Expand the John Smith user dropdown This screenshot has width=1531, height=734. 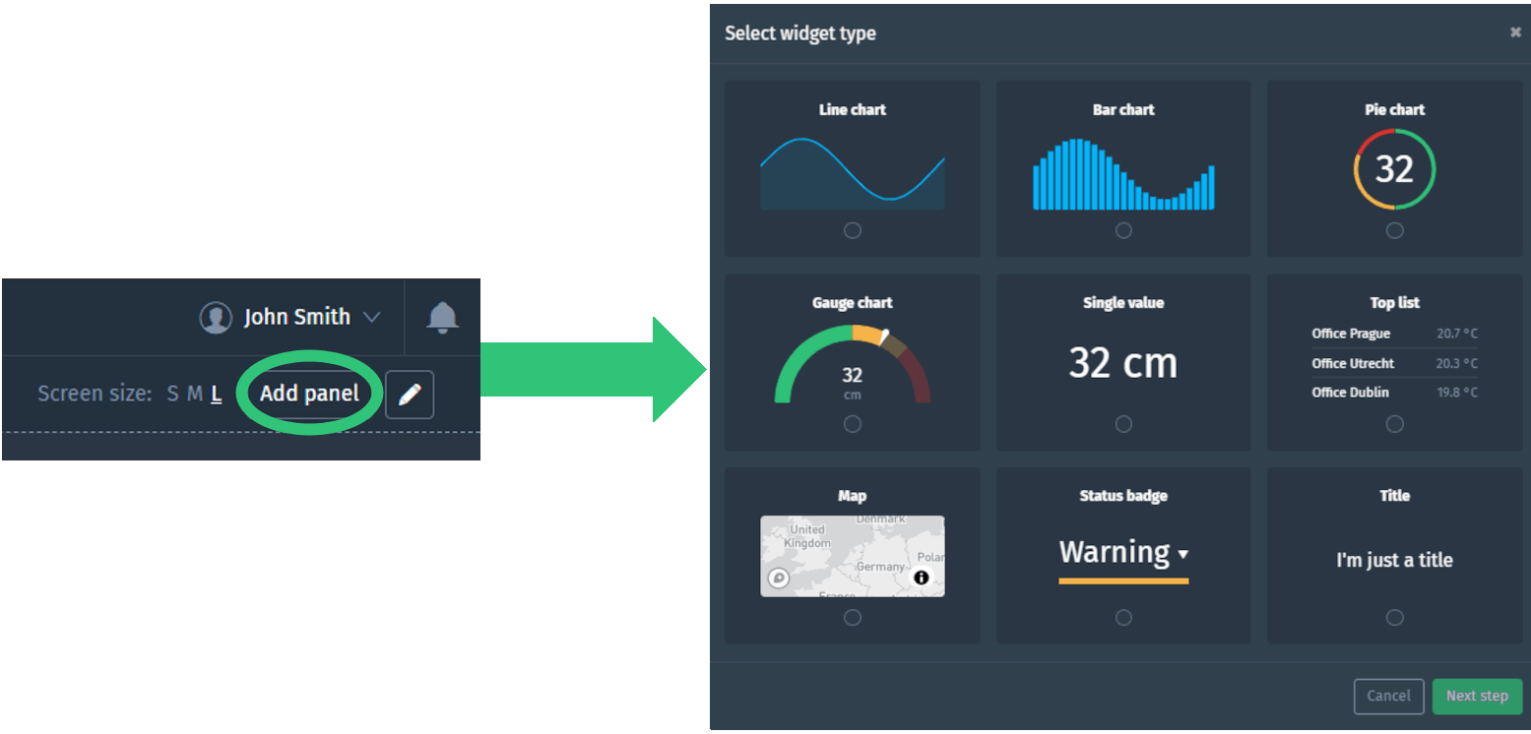tap(371, 317)
